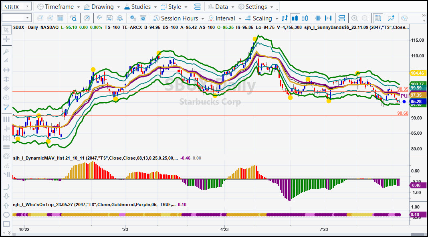Click the linked nodes wave icon

tap(120, 18)
